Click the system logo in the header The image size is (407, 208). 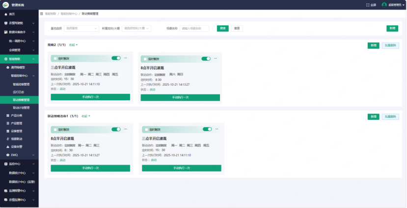click(x=6, y=5)
